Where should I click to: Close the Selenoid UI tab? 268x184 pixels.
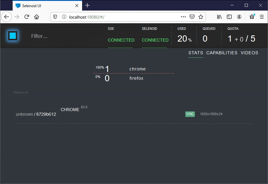click(x=77, y=6)
